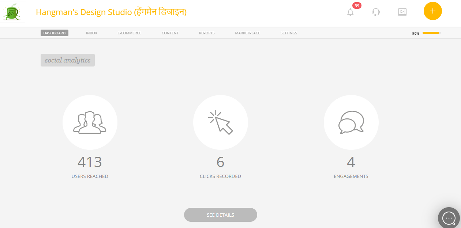Select the Dashboard tab
This screenshot has height=228, width=461.
tap(55, 33)
